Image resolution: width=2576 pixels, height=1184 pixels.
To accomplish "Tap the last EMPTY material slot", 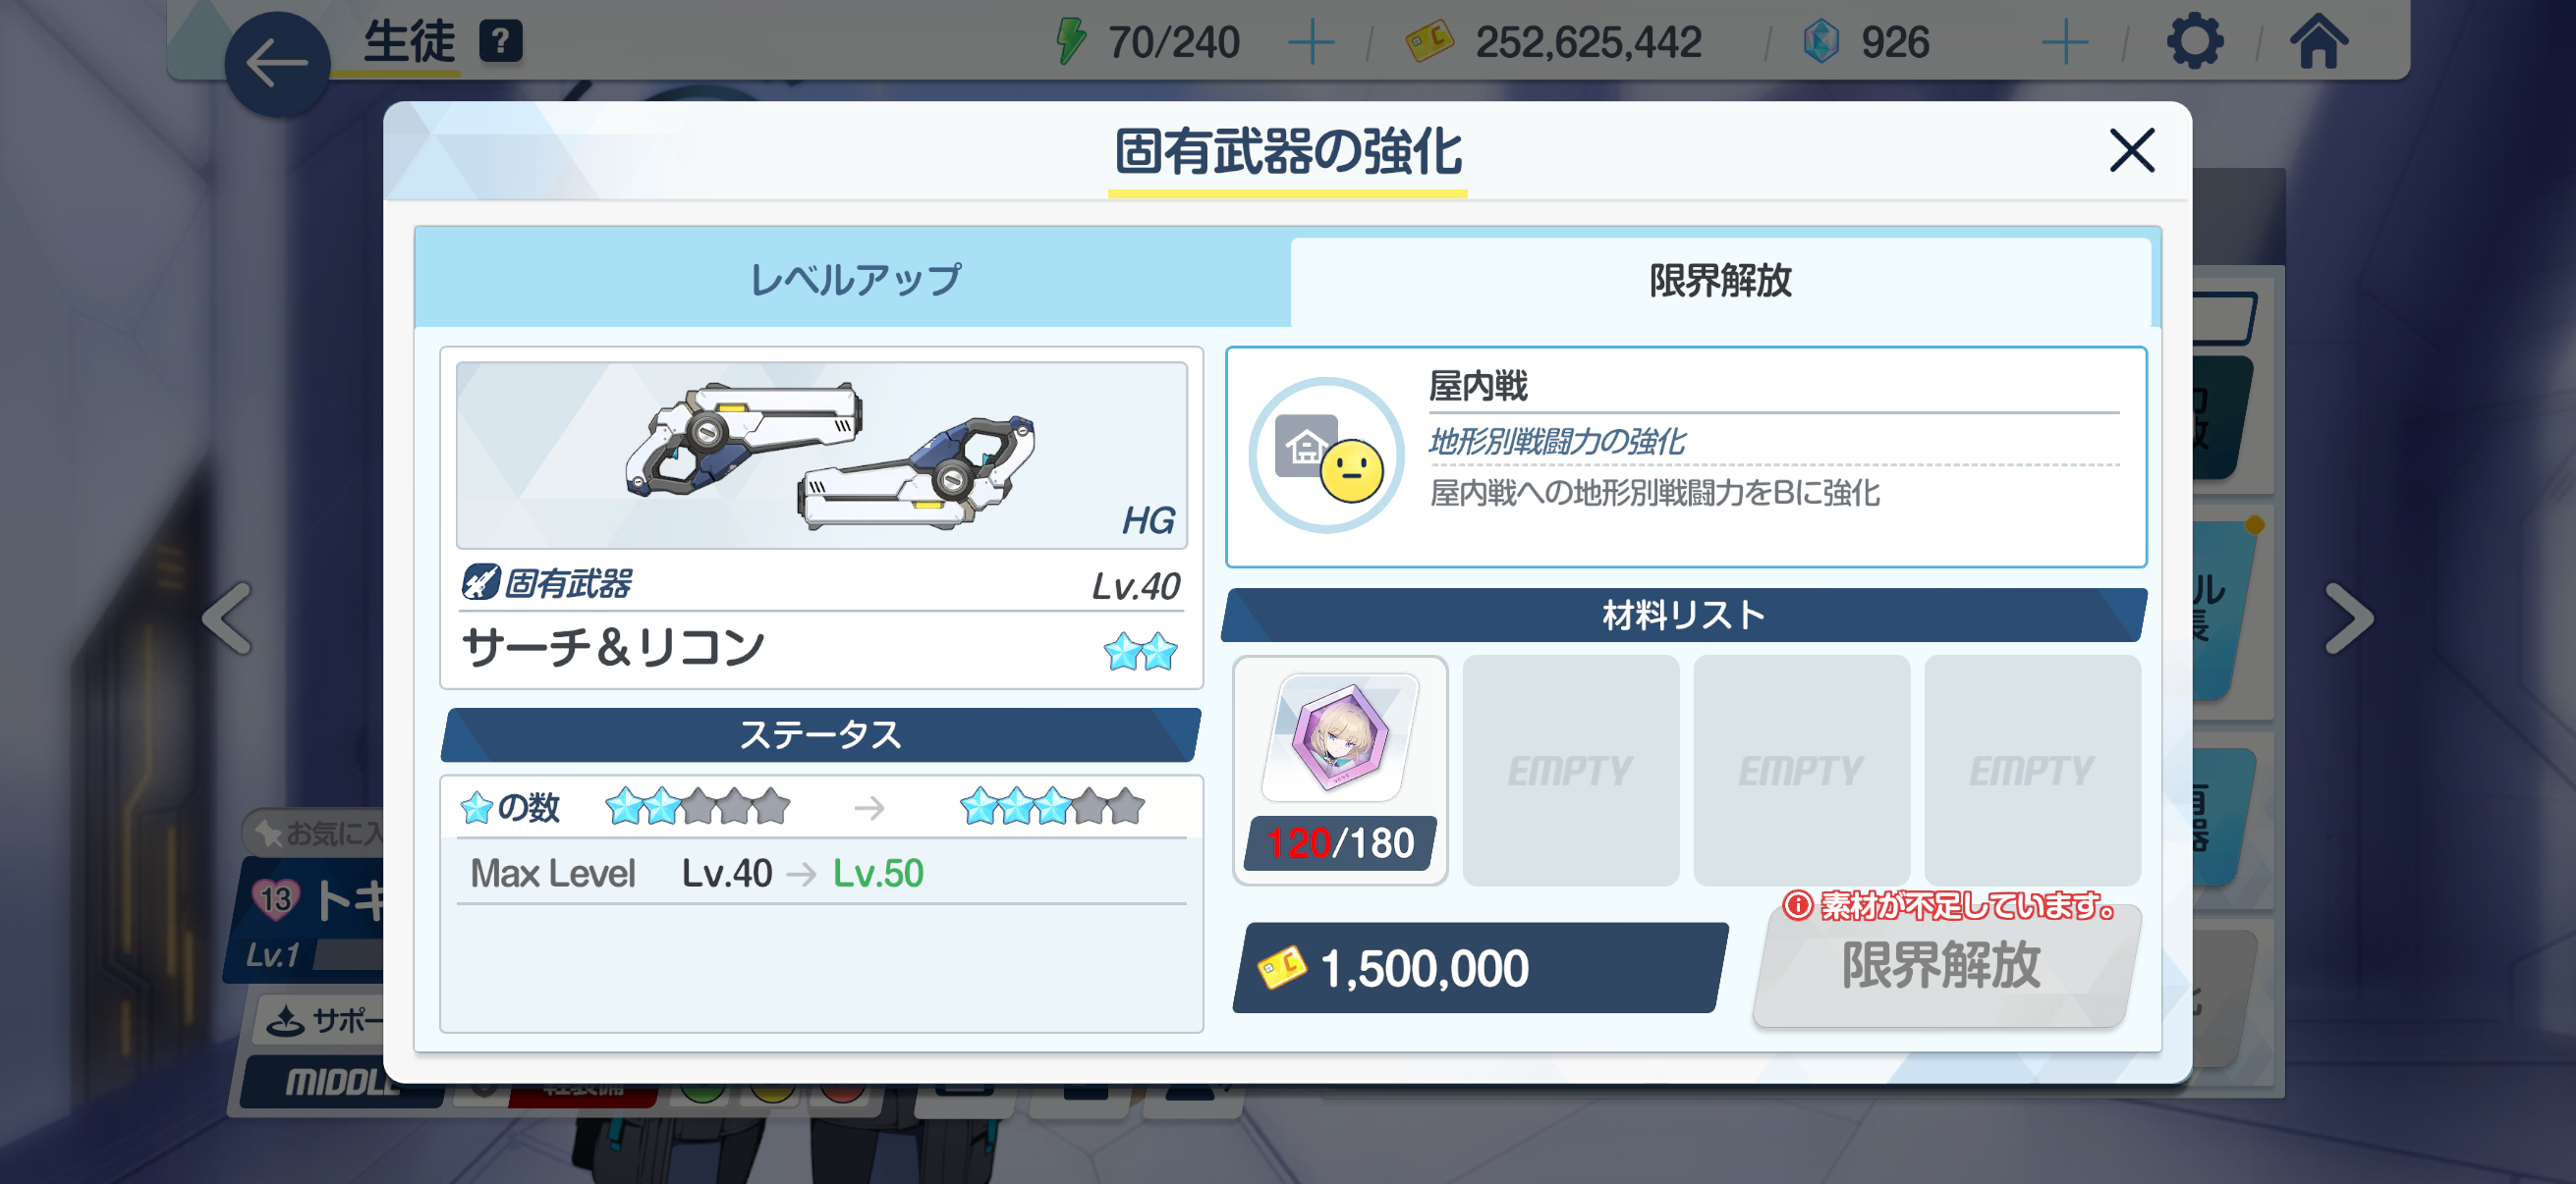I will 2032,771.
